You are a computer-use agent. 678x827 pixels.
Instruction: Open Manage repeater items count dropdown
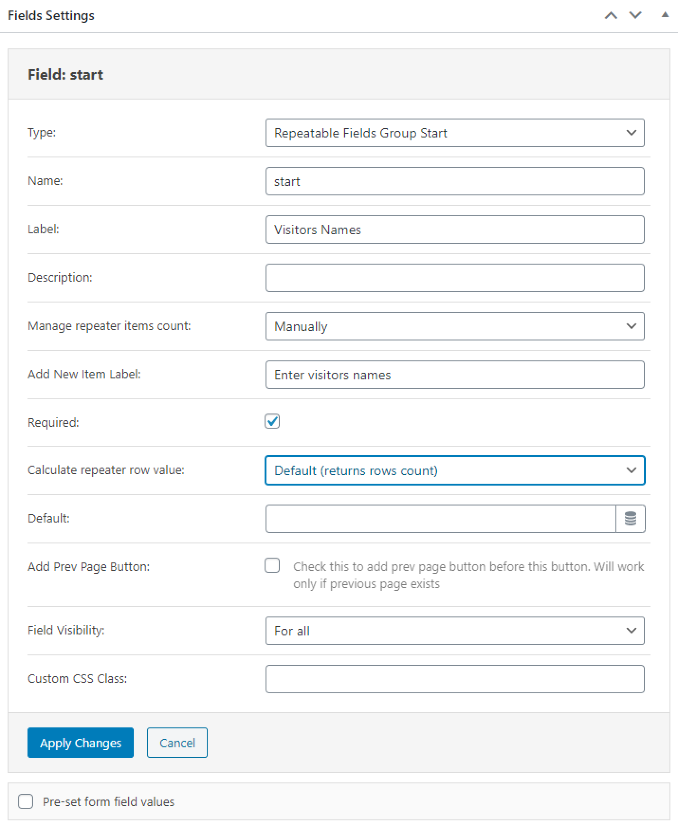pos(455,326)
